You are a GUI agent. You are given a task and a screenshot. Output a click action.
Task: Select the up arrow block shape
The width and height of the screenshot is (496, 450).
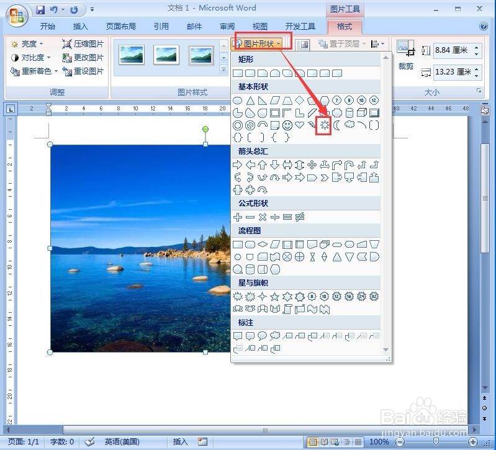tap(262, 164)
